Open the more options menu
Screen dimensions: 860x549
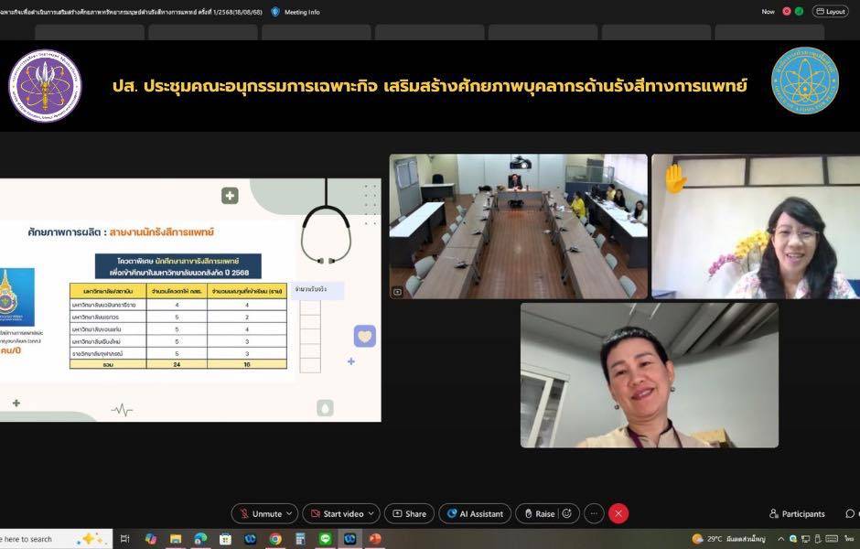pos(592,513)
